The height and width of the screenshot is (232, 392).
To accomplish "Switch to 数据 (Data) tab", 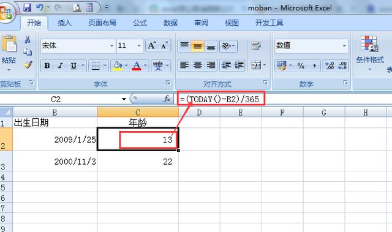I will point(170,23).
